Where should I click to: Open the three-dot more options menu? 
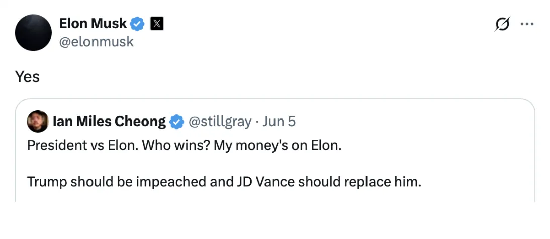(x=526, y=24)
